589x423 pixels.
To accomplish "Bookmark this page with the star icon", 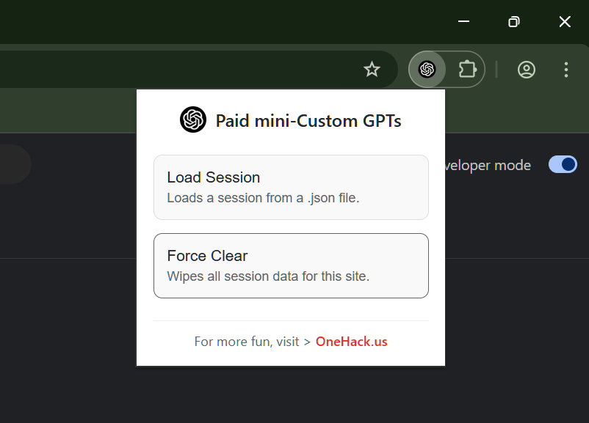I will coord(372,70).
